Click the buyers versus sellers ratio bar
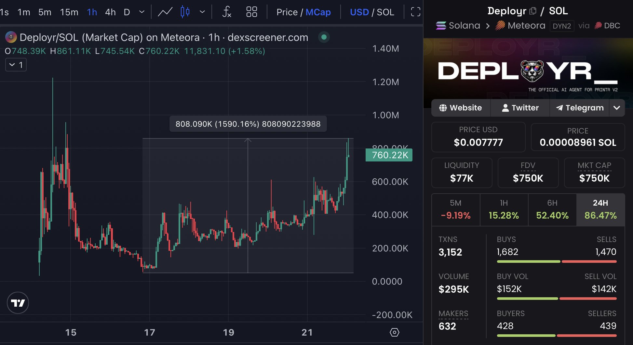This screenshot has width=633, height=345. pyautogui.click(x=557, y=336)
